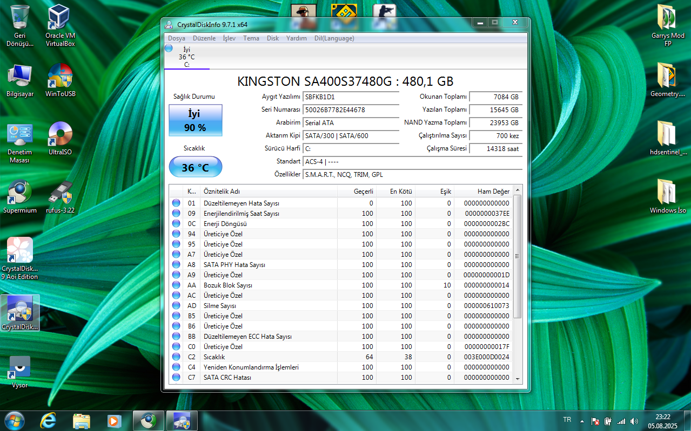Click Internet Explorer in the taskbar
691x431 pixels.
tap(49, 421)
